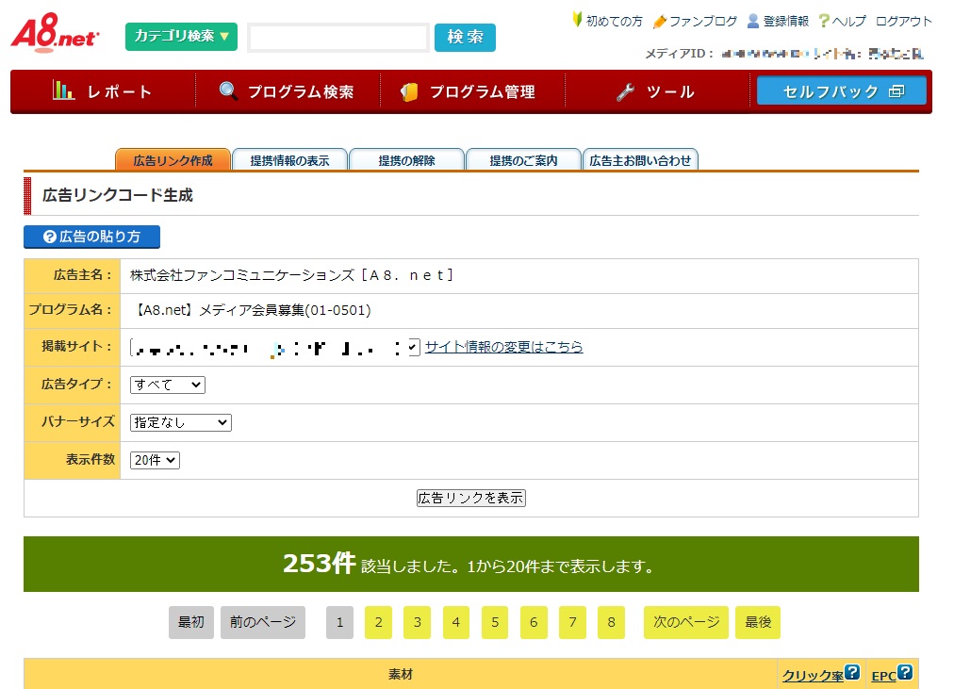The image size is (954, 689).
Task: Switch to the 提携情報の表示 tab
Action: coord(289,160)
